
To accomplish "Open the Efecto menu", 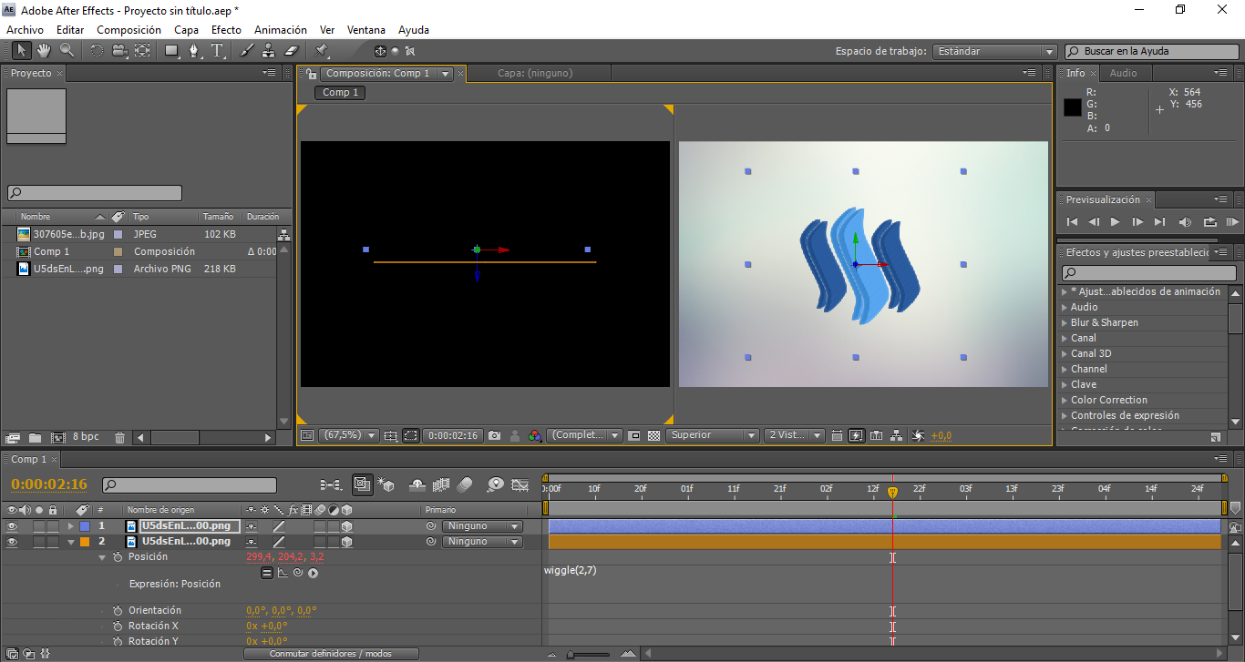I will 226,30.
